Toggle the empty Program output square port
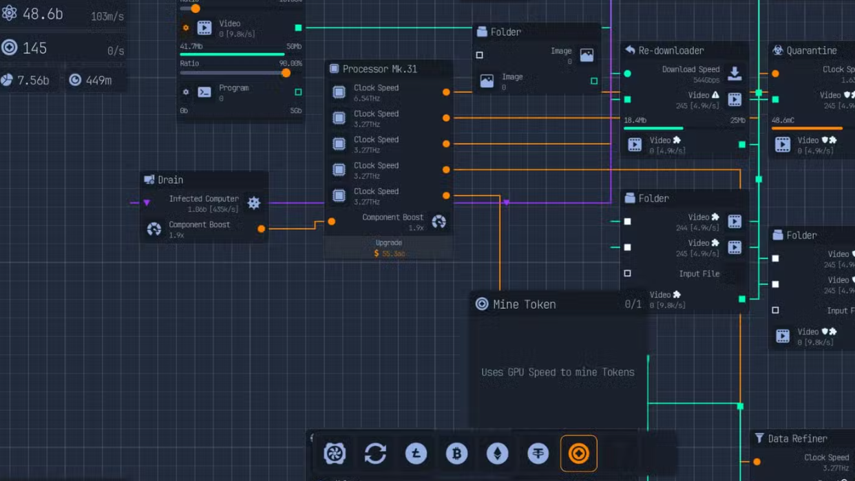This screenshot has height=481, width=855. [x=298, y=92]
